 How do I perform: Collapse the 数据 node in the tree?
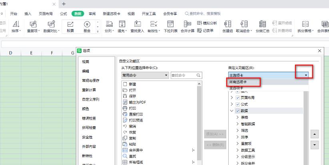232,111
